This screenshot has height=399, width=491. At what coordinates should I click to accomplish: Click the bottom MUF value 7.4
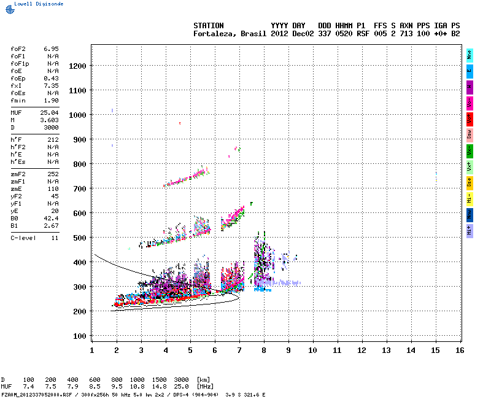28,387
